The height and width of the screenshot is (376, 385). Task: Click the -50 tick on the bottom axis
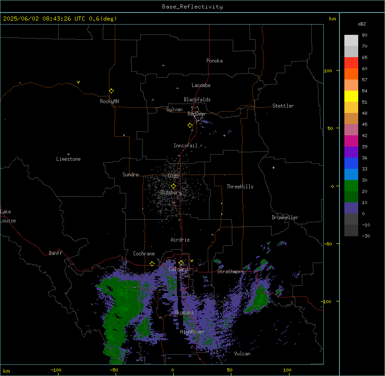coord(114,370)
